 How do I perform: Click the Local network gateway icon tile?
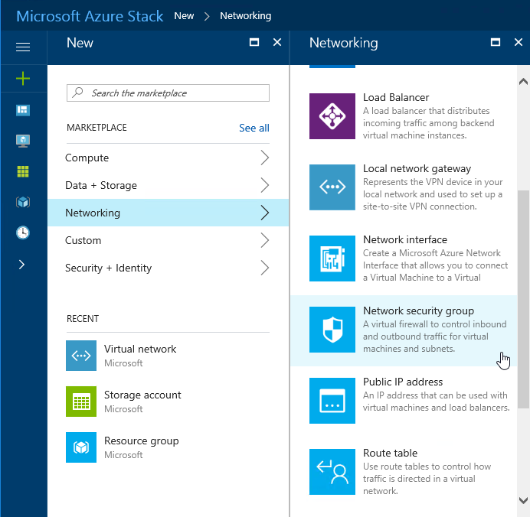point(332,187)
